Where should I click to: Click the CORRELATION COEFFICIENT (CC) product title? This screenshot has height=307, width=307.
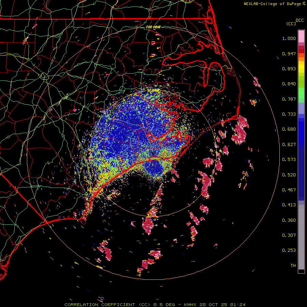point(107,305)
